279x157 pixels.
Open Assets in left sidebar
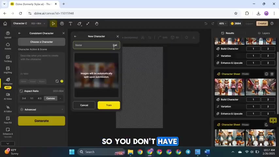click(x=8, y=46)
